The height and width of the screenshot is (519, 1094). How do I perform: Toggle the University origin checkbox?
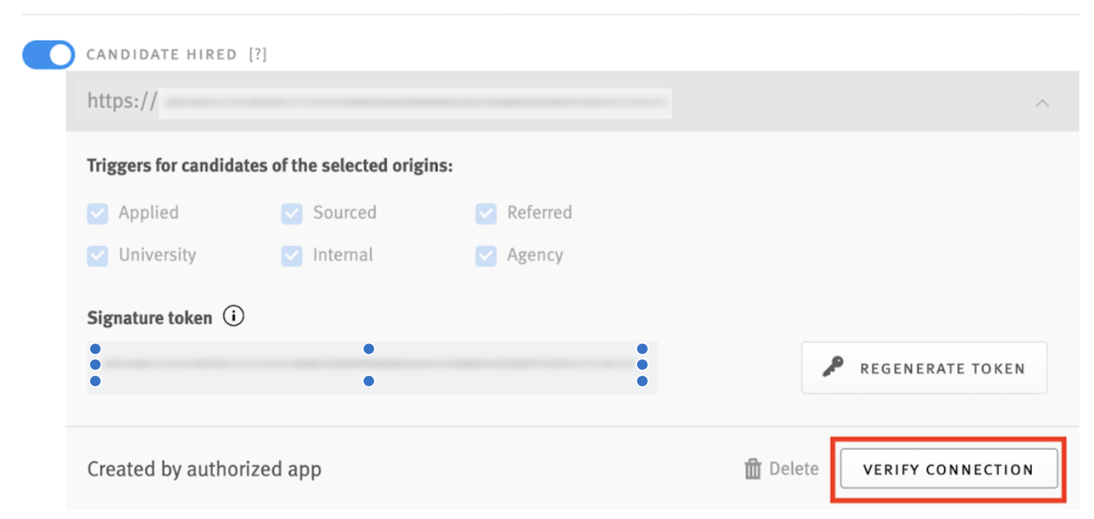point(97,256)
